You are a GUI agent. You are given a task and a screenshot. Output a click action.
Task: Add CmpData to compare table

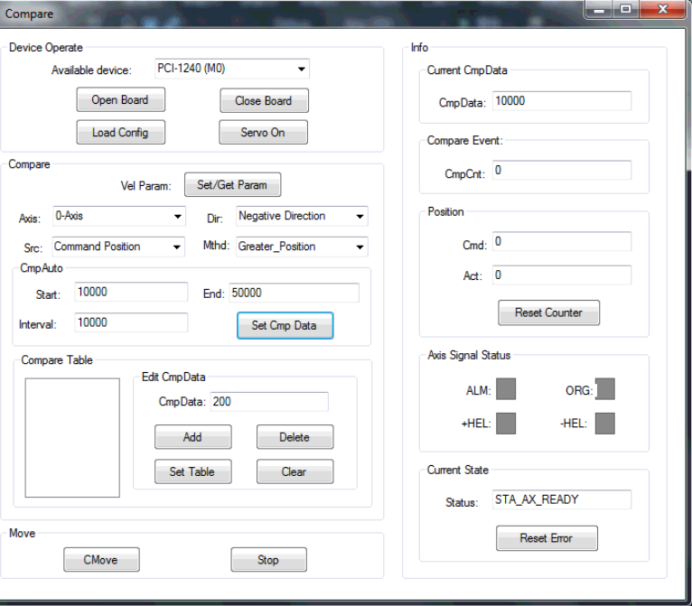192,437
